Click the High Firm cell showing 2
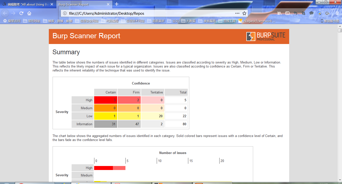Screen dimensions: 342x184 129,100
